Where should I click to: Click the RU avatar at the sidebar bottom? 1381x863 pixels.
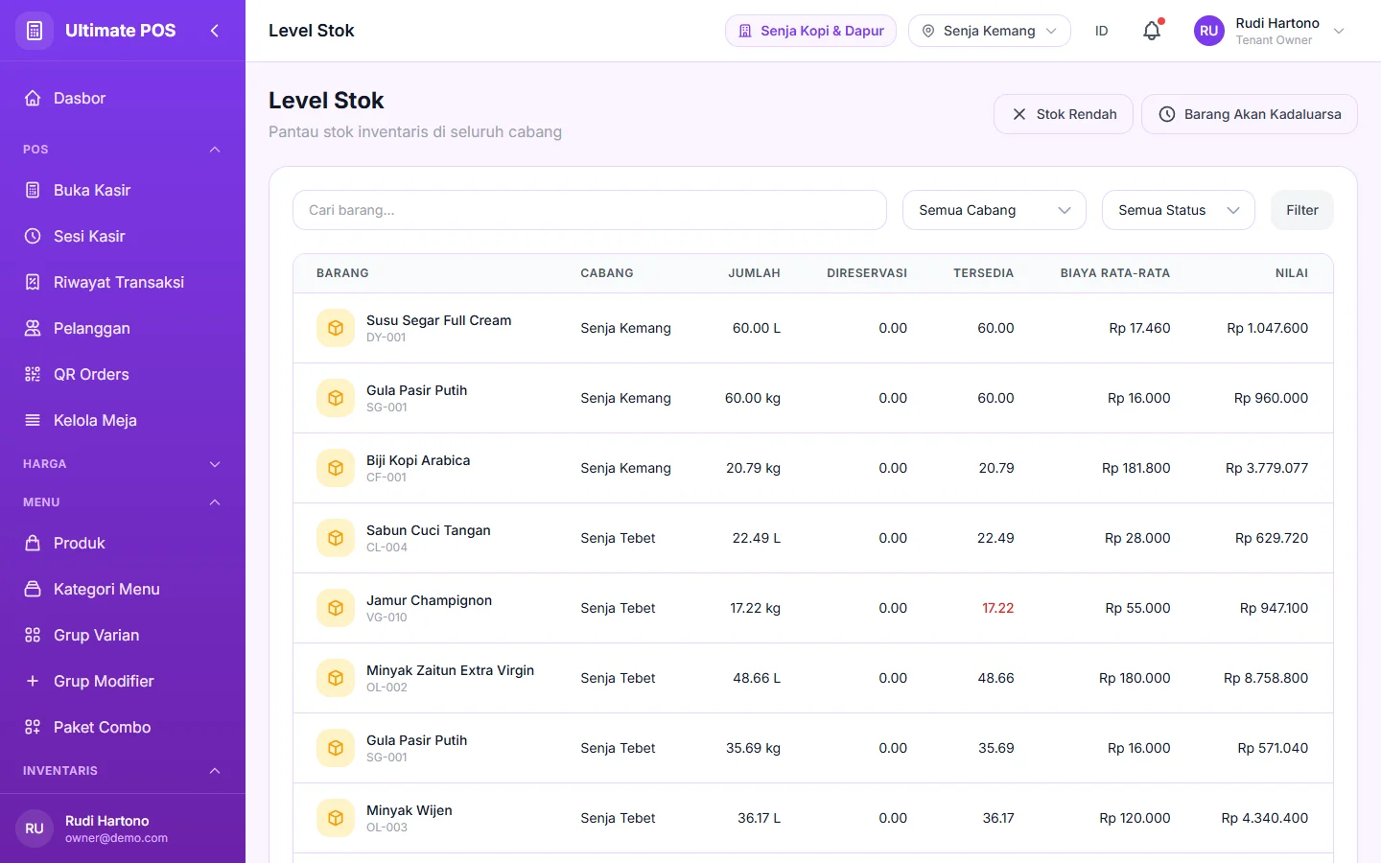pyautogui.click(x=35, y=828)
